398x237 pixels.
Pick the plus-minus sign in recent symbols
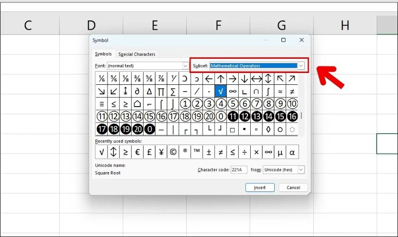(208, 152)
